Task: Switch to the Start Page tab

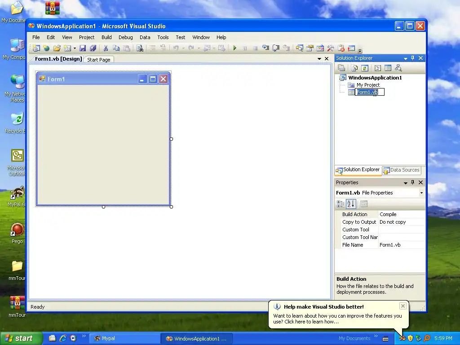Action: click(x=98, y=60)
